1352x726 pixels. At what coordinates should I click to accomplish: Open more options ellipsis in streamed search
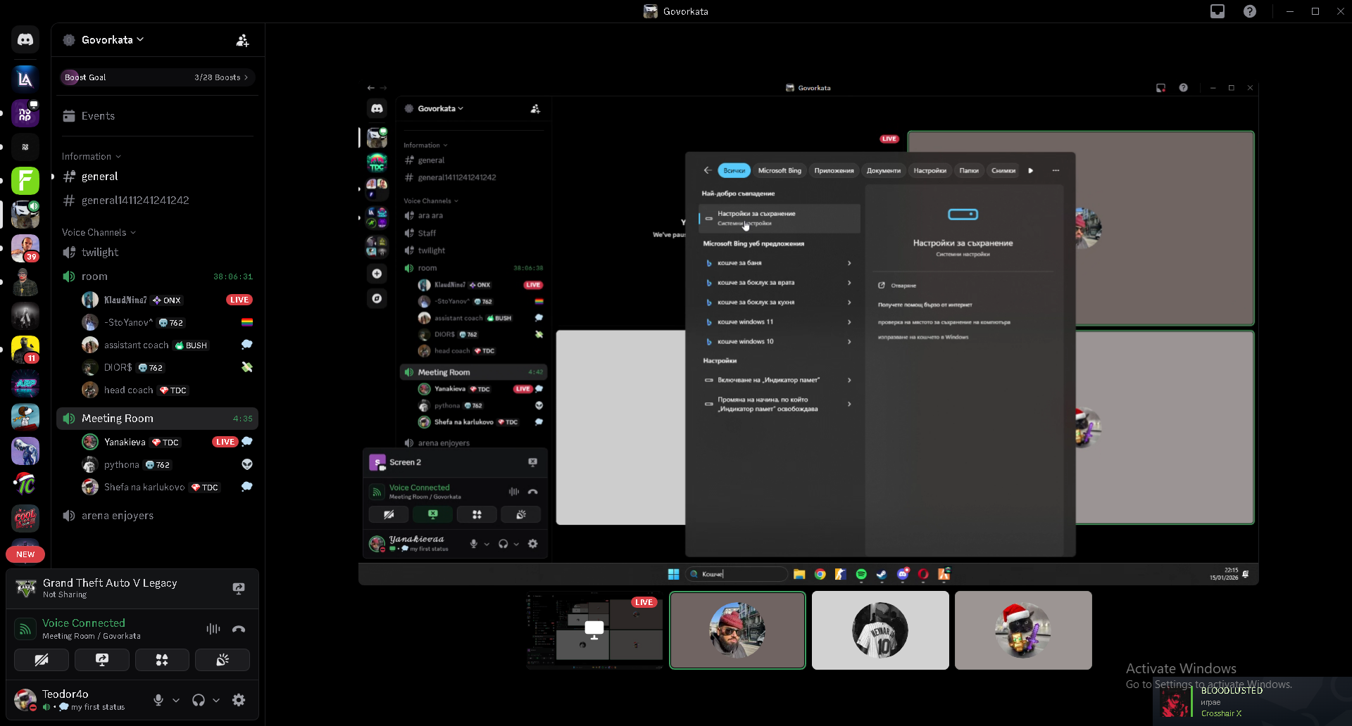(x=1056, y=170)
